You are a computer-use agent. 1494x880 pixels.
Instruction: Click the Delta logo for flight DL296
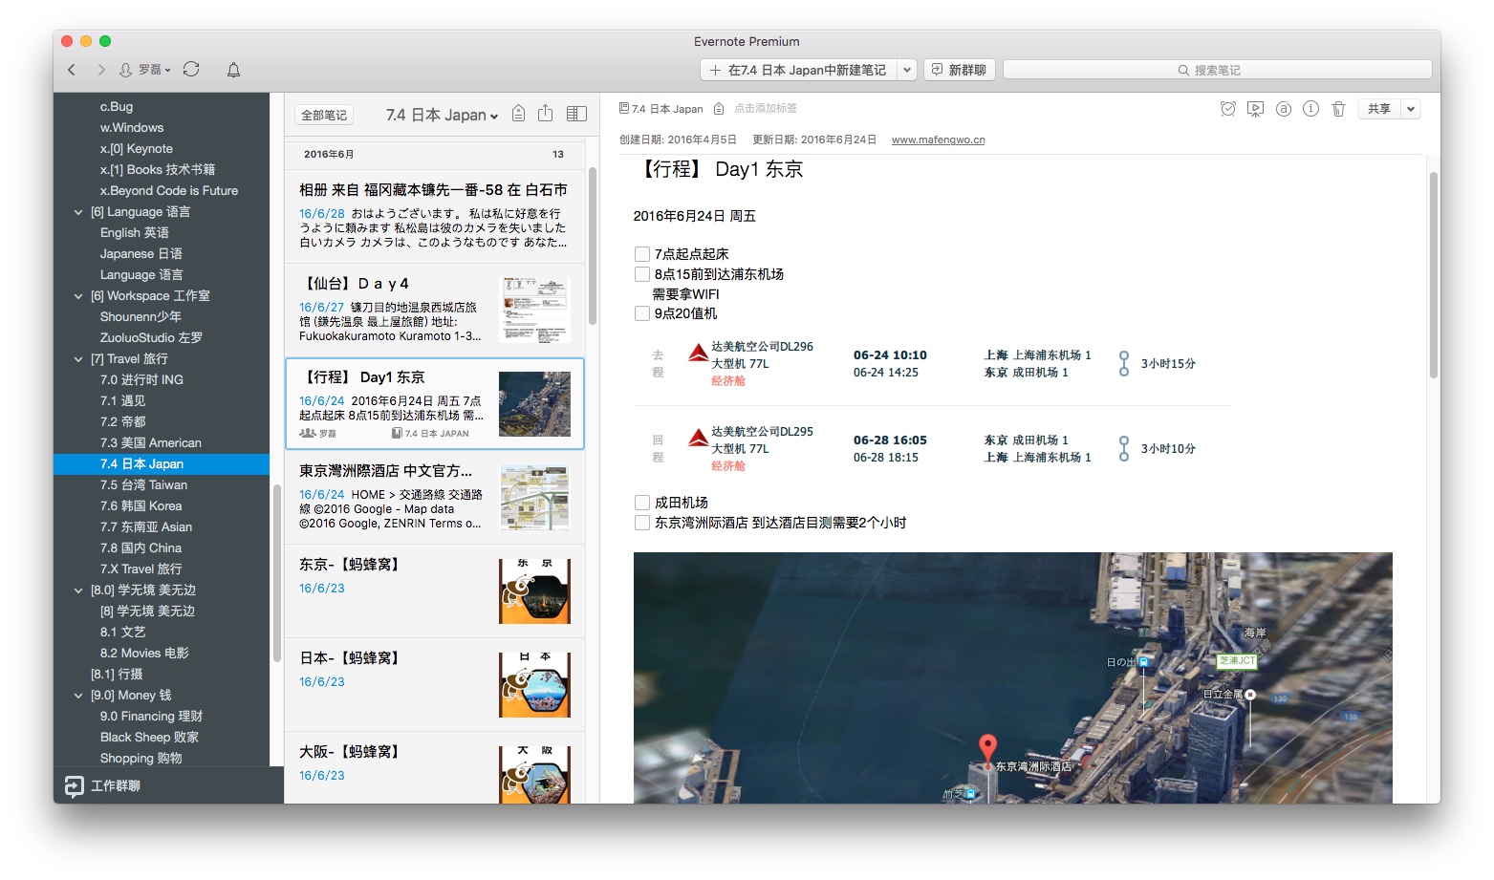point(699,354)
